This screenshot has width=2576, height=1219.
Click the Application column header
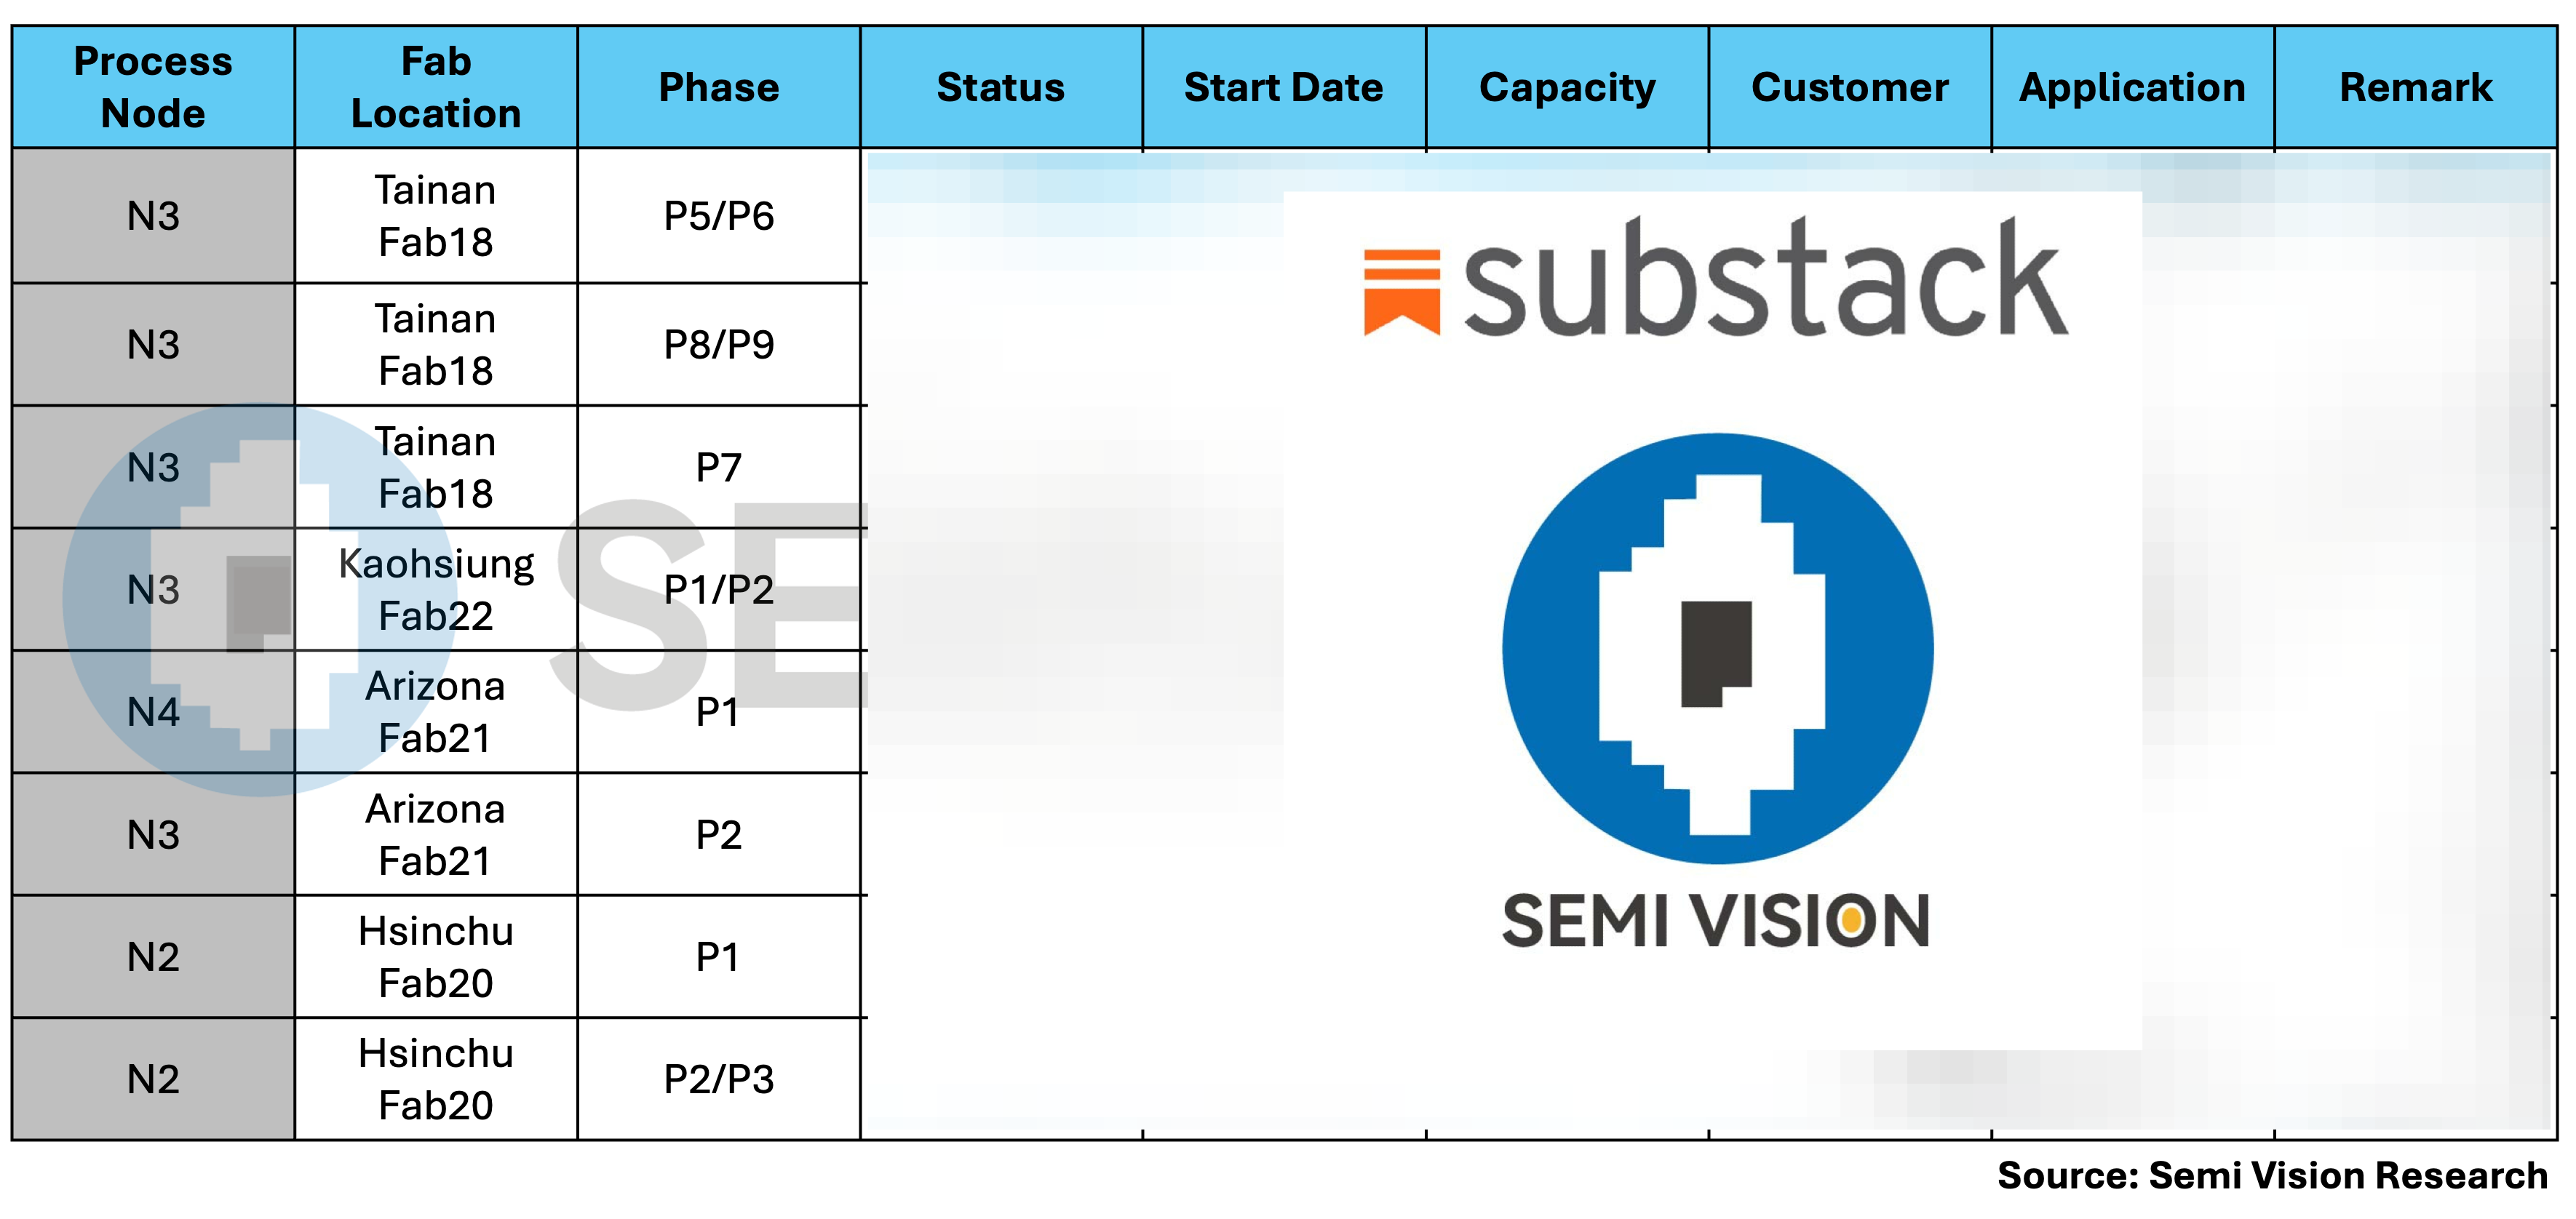pos(2132,88)
